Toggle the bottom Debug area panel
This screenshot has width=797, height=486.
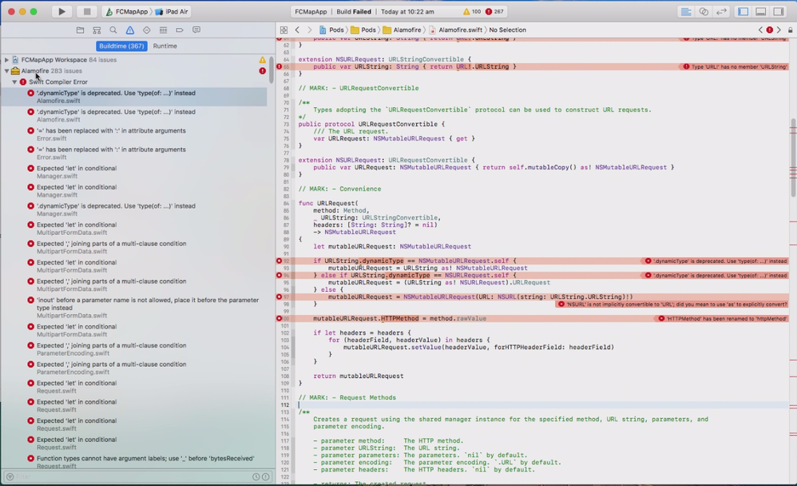pos(761,12)
